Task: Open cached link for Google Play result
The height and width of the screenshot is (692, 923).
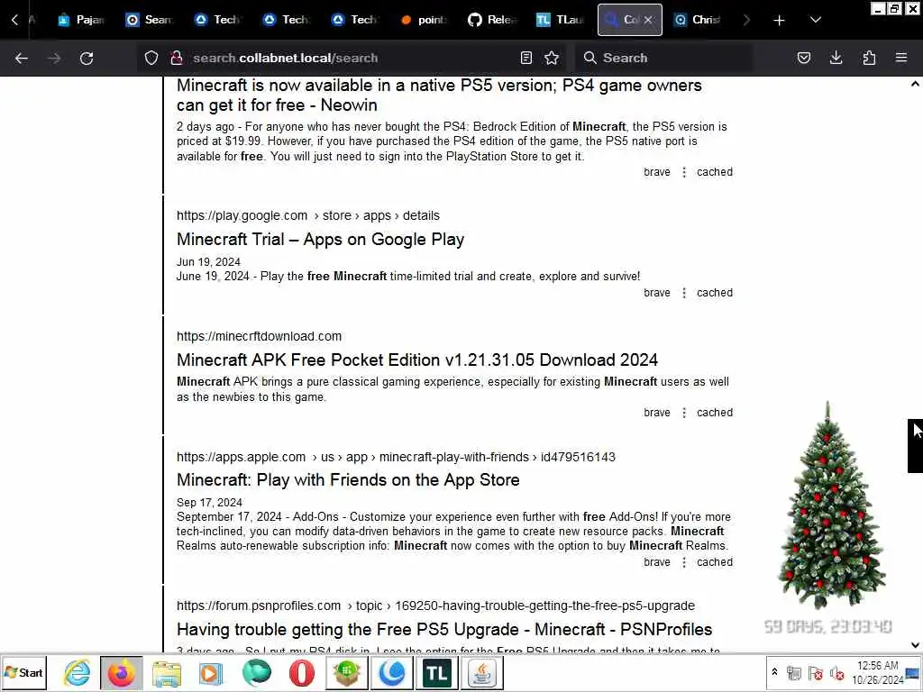Action: (715, 293)
